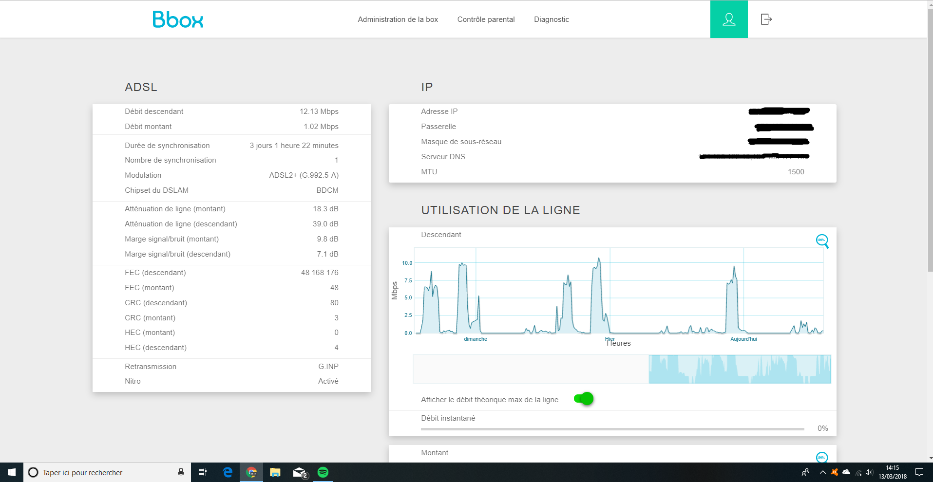
Task: Switch to Chrome in taskbar
Action: 251,472
